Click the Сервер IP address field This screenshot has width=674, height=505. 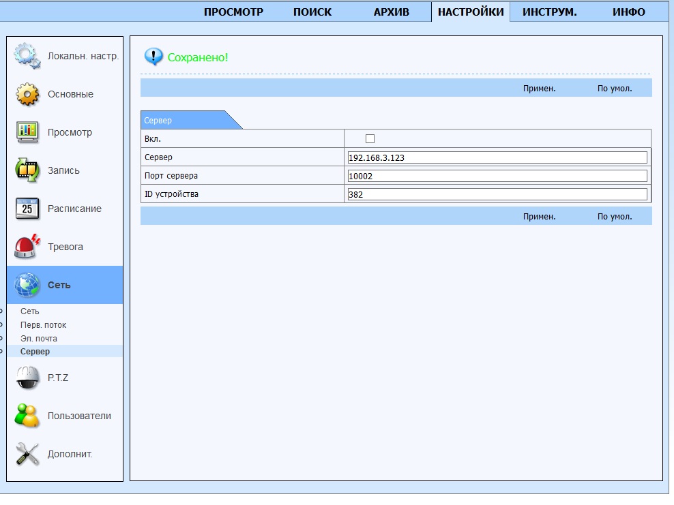(x=497, y=157)
